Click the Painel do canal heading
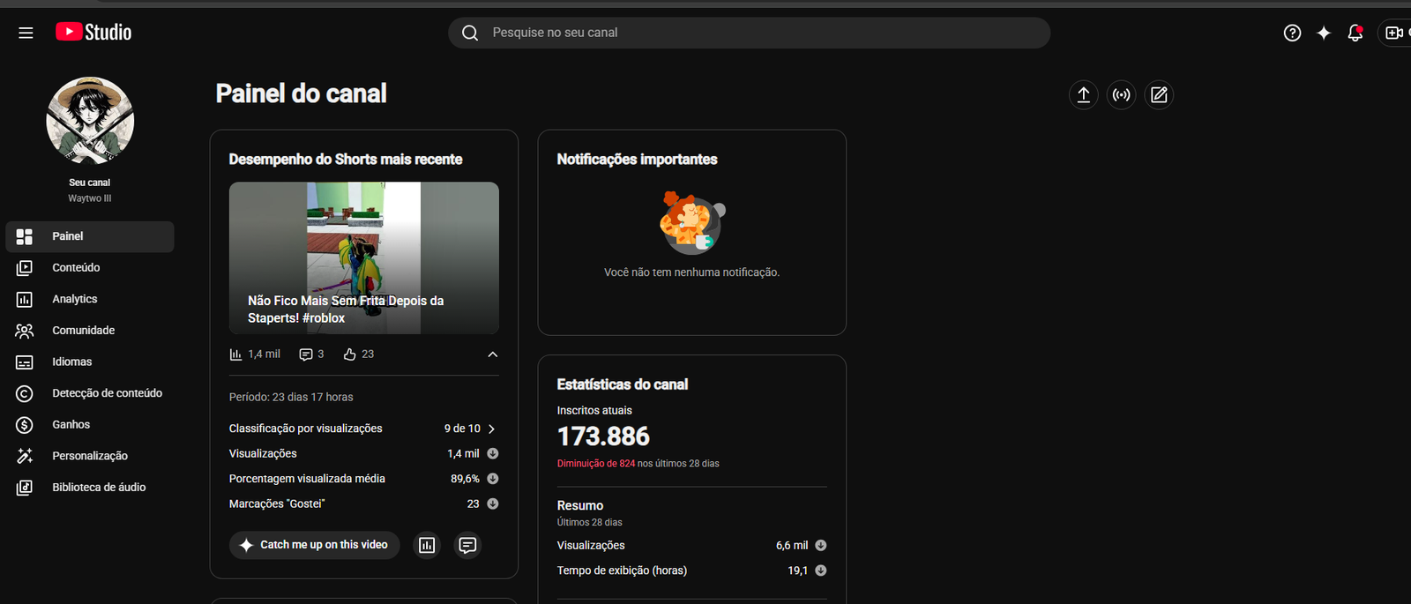 302,93
